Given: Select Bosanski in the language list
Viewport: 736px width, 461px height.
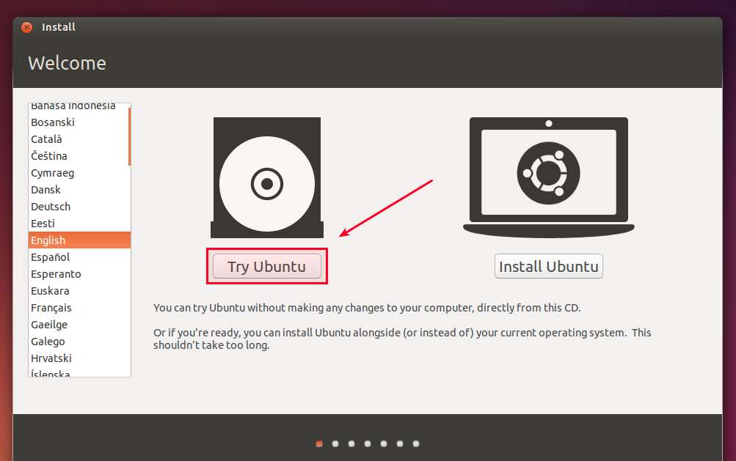Looking at the screenshot, I should [x=79, y=122].
